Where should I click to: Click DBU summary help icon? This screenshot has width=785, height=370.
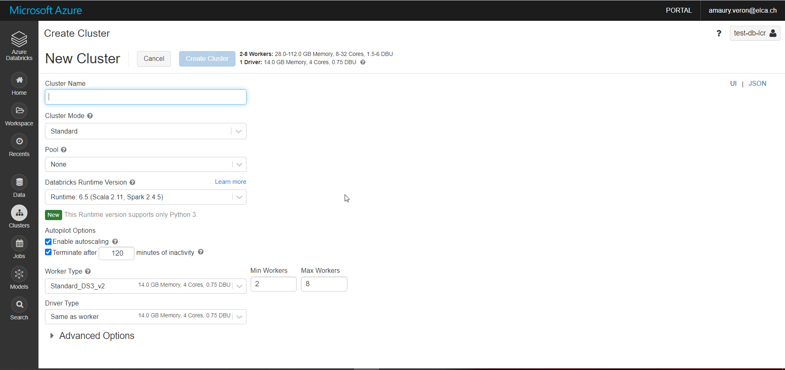click(x=363, y=62)
